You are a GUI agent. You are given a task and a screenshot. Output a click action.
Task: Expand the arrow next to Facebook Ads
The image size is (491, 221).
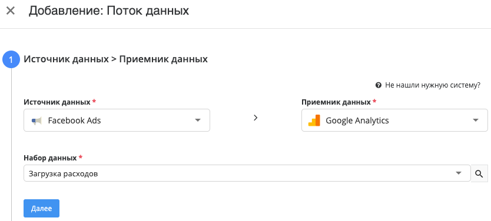point(198,120)
